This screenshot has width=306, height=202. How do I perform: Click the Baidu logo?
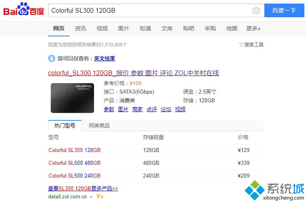24,9
